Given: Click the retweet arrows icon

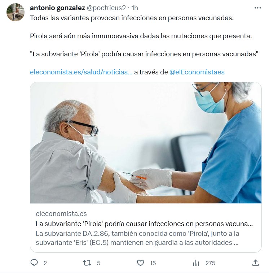Looking at the screenshot, I should pos(87,263).
